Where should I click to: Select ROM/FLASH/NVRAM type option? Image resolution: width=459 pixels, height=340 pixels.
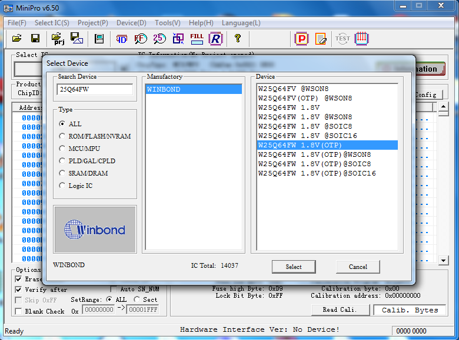click(62, 136)
